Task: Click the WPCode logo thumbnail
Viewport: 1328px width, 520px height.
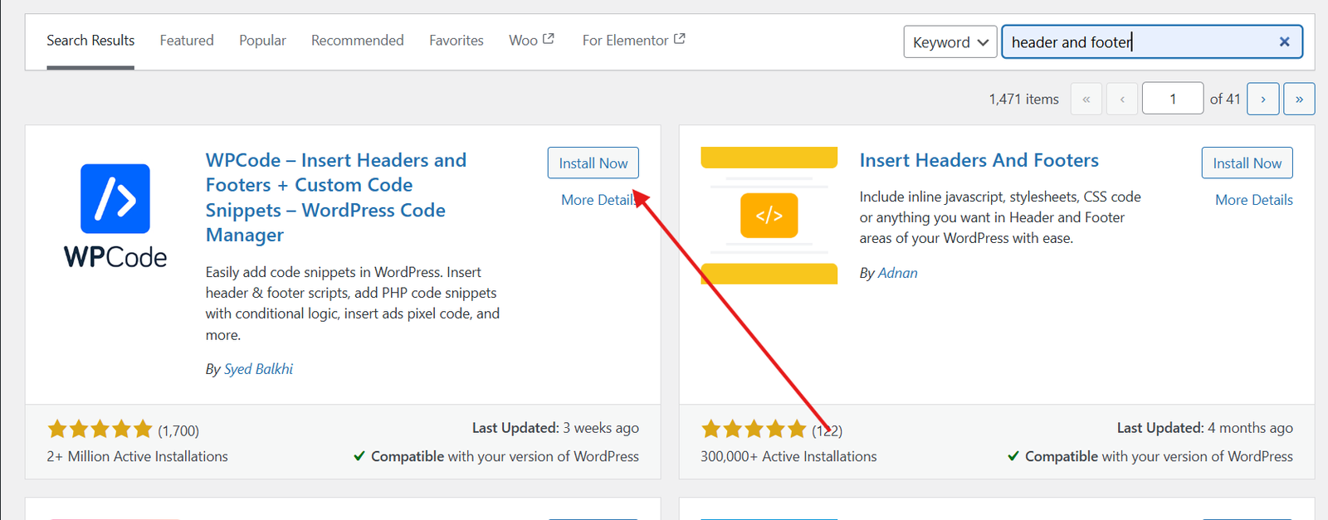Action: pos(115,216)
